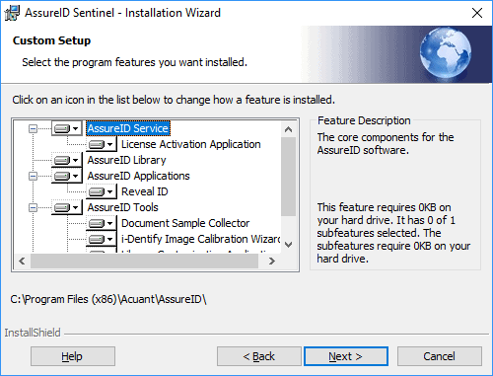Click the horizontal scrollbar right arrow
The width and height of the screenshot is (493, 376).
(x=271, y=262)
